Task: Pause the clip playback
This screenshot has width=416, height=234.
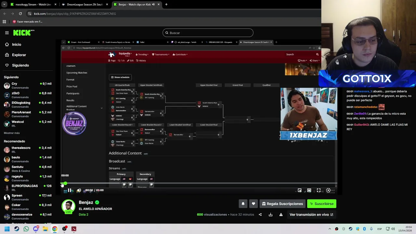Action: coord(69,190)
